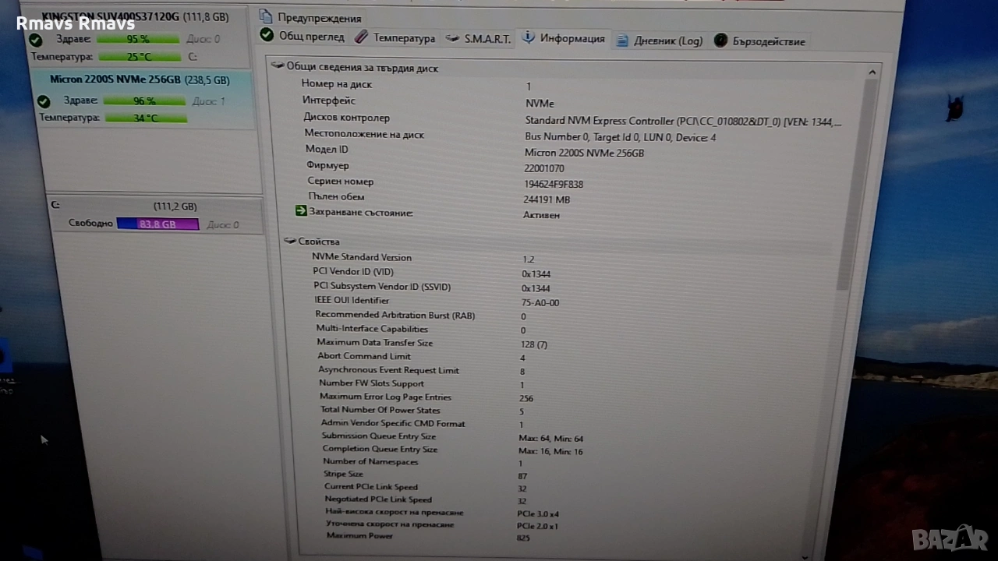The width and height of the screenshot is (998, 561).
Task: Click the green arrow icon at Захранване състояние
Action: (x=301, y=211)
